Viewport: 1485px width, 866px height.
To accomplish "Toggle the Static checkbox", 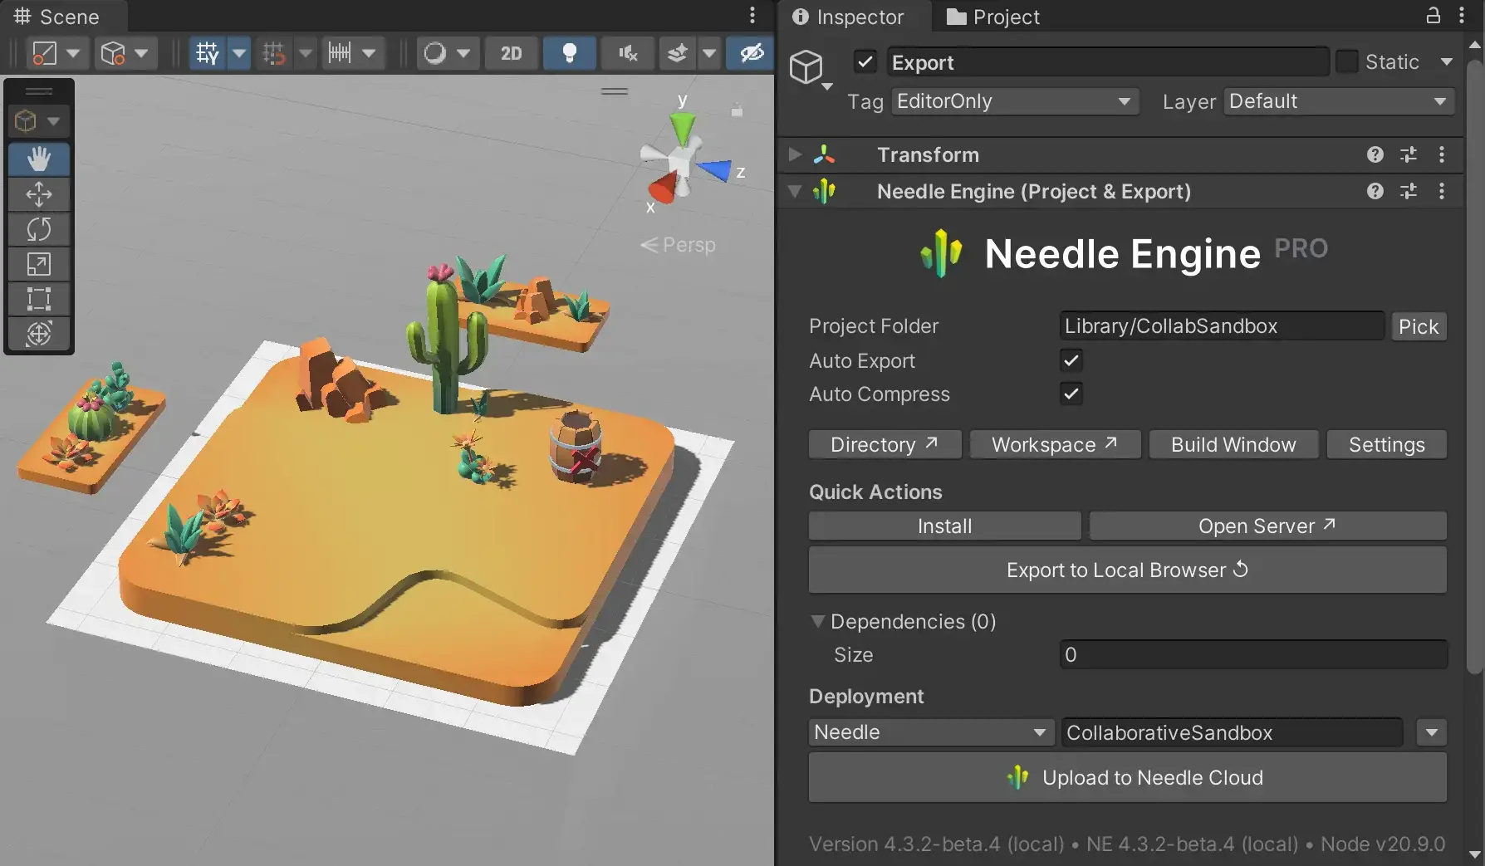I will click(x=1347, y=61).
